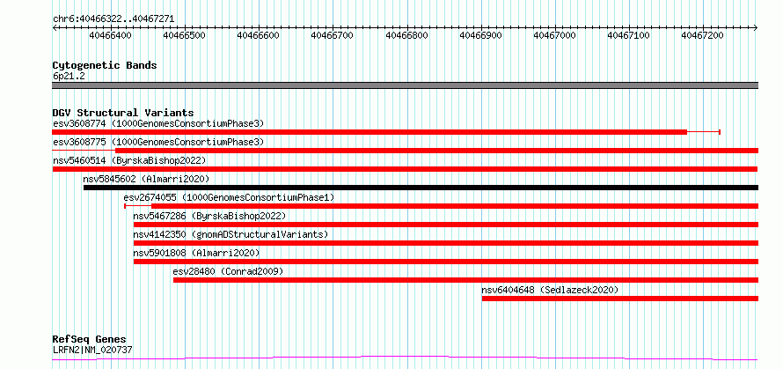Click the red bar of nsv5467286
The width and height of the screenshot is (783, 369).
[x=445, y=225]
